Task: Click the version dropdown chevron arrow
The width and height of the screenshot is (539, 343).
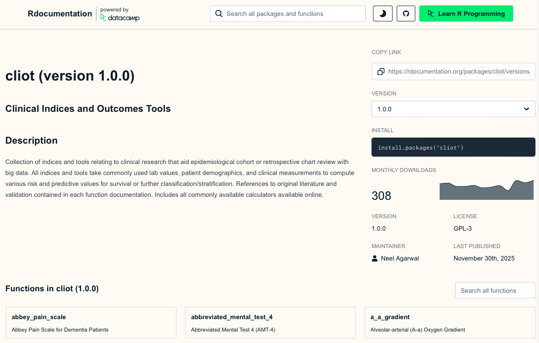Action: pyautogui.click(x=527, y=109)
